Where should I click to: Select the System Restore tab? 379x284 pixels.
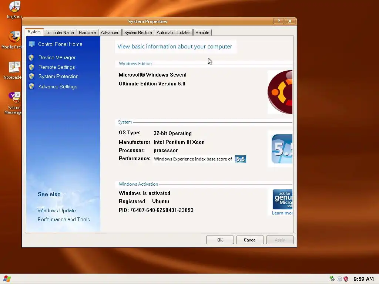coord(138,33)
